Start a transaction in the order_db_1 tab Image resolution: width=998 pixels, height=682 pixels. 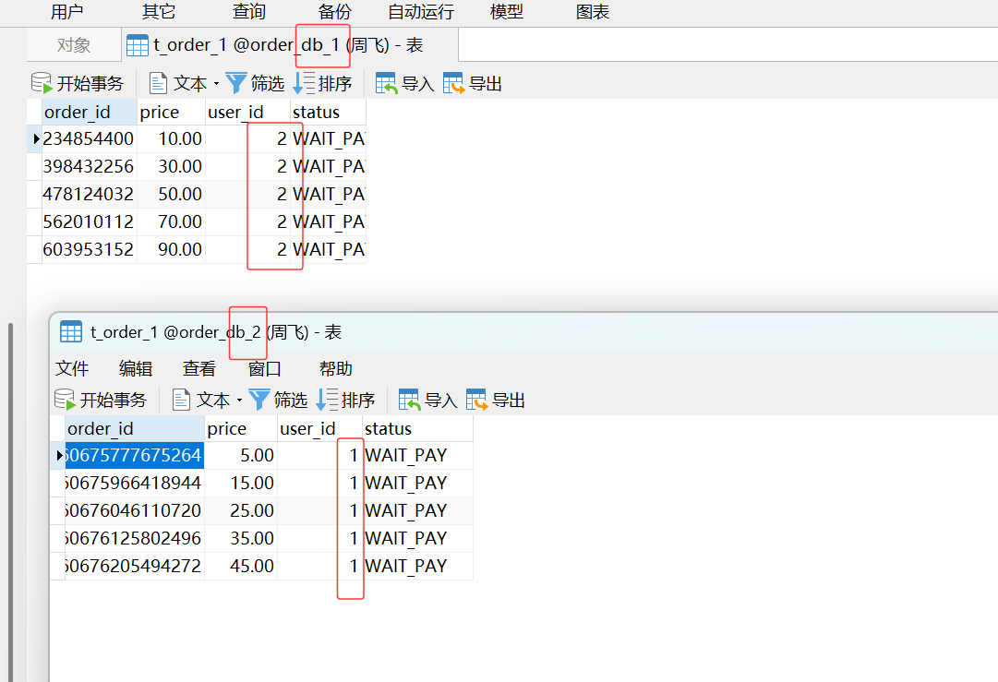click(x=77, y=83)
